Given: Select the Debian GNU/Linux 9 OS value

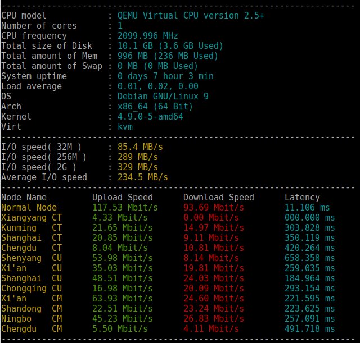Looking at the screenshot, I should [x=163, y=96].
